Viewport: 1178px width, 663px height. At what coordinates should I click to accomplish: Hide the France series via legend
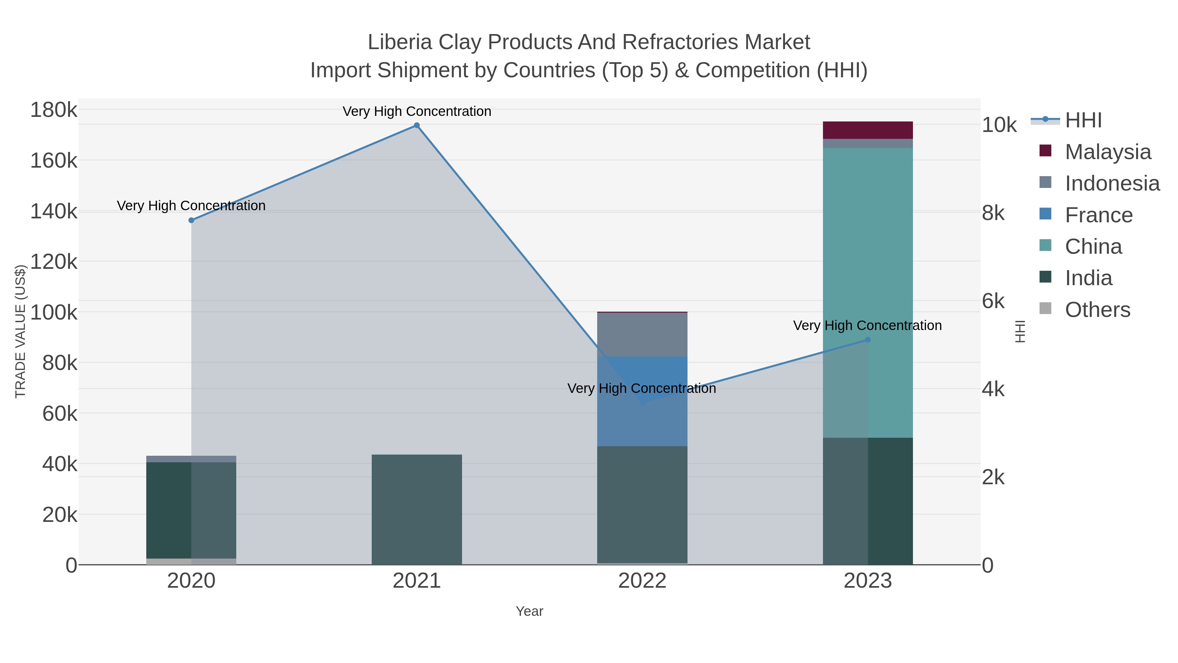(x=1086, y=214)
